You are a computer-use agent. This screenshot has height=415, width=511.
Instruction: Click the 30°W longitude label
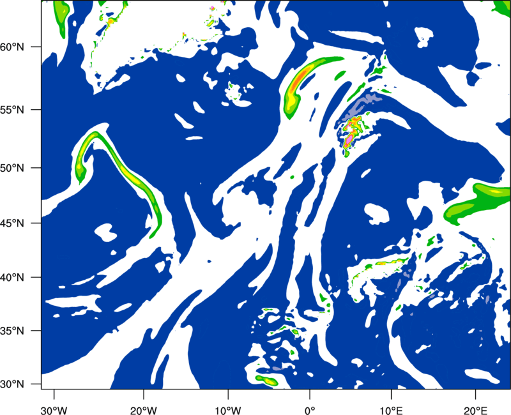54,411
